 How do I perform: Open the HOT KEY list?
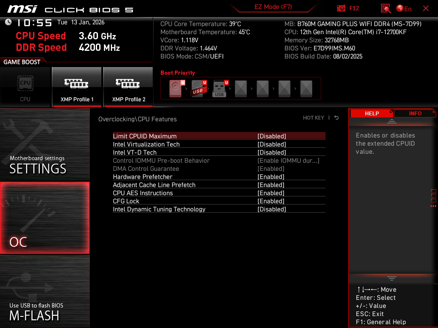pyautogui.click(x=314, y=118)
